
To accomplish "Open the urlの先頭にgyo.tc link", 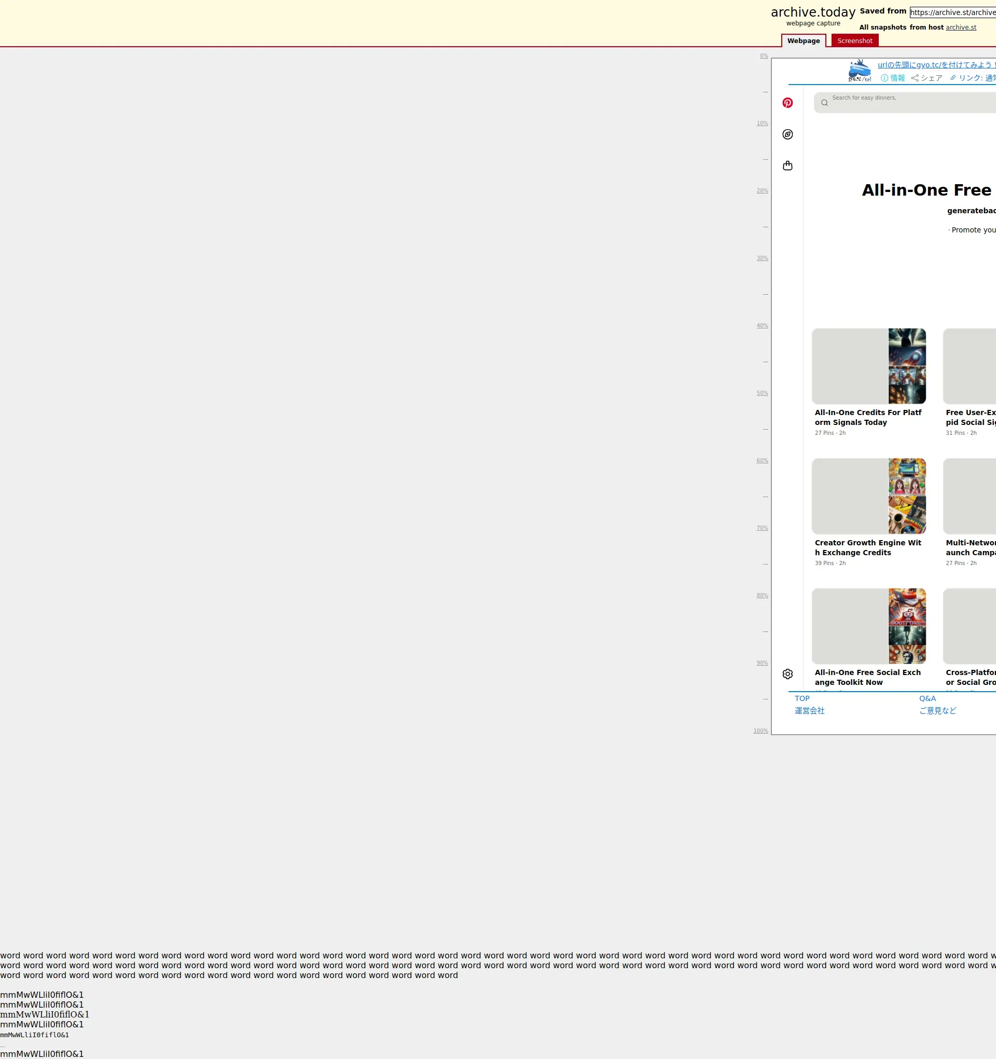I will (x=936, y=64).
